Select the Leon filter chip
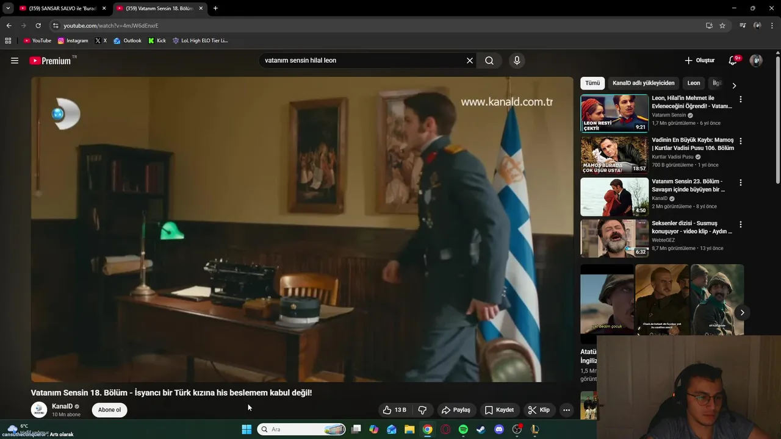This screenshot has width=781, height=439. tap(694, 83)
